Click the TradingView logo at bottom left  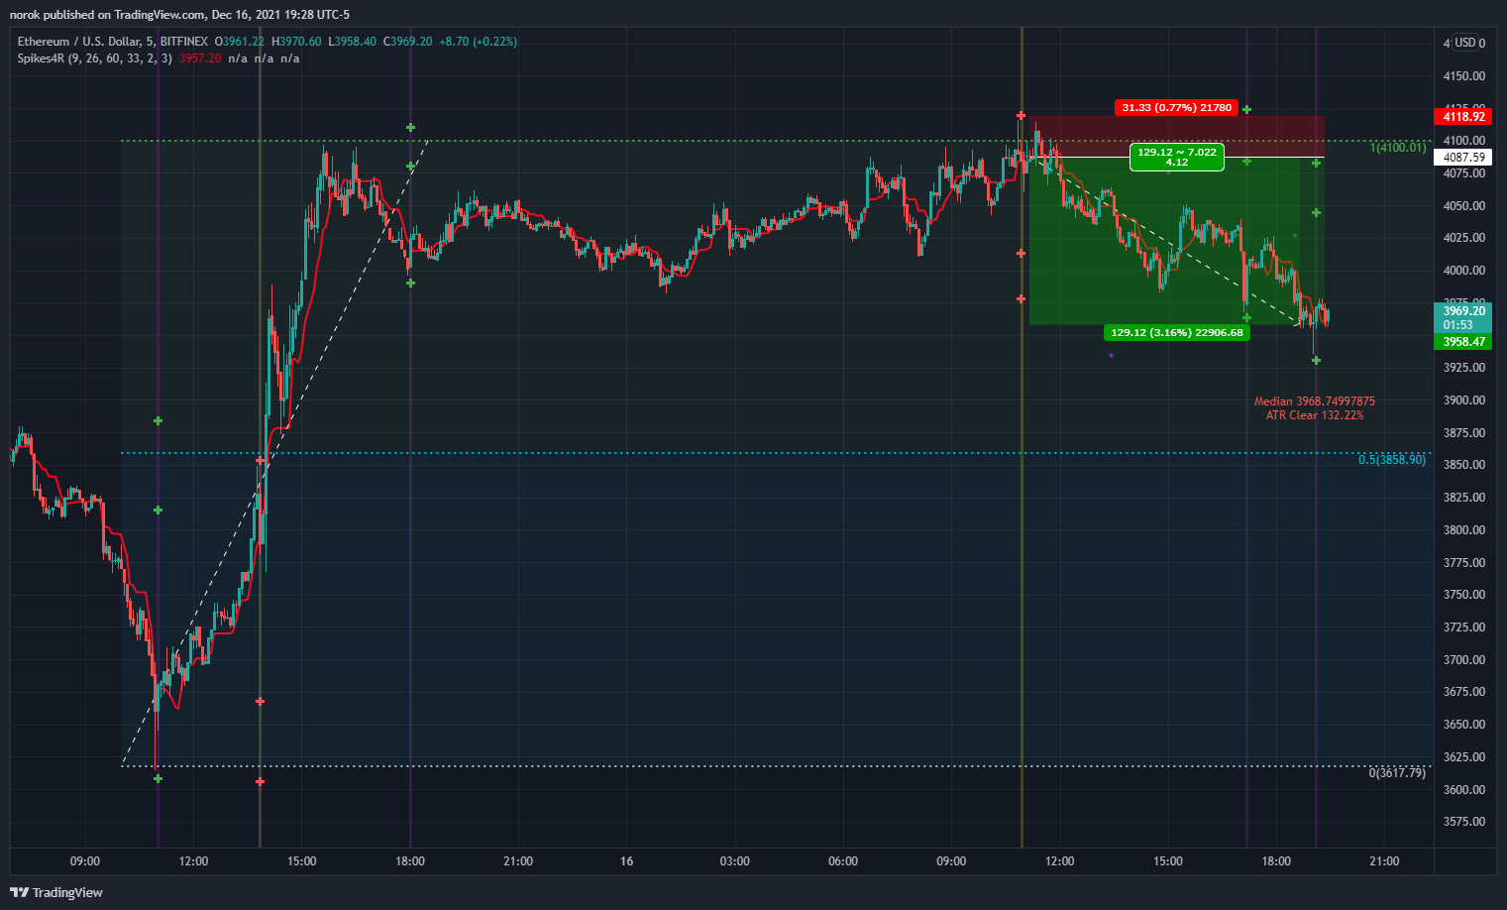pos(56,892)
